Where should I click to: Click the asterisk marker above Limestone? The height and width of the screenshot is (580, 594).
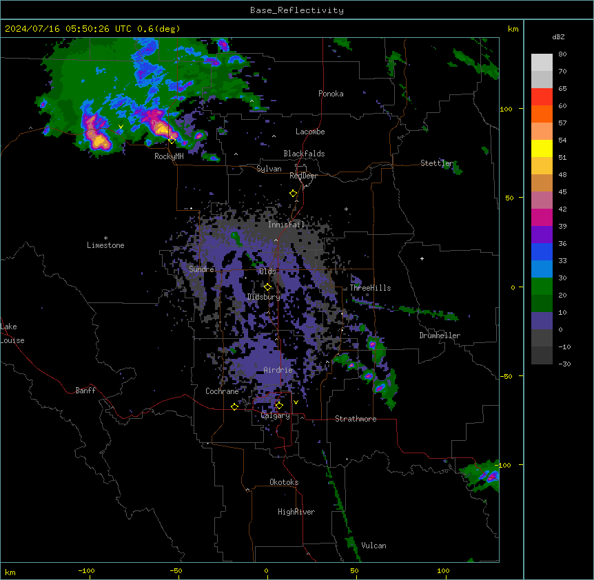point(105,238)
